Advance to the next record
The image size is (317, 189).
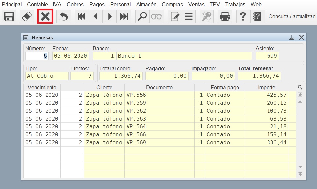click(x=110, y=16)
